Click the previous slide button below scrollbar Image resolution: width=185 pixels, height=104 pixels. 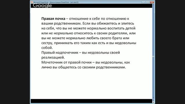(x=153, y=100)
